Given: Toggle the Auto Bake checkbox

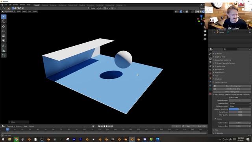Looking at the screenshot, I should pyautogui.click(x=230, y=97).
